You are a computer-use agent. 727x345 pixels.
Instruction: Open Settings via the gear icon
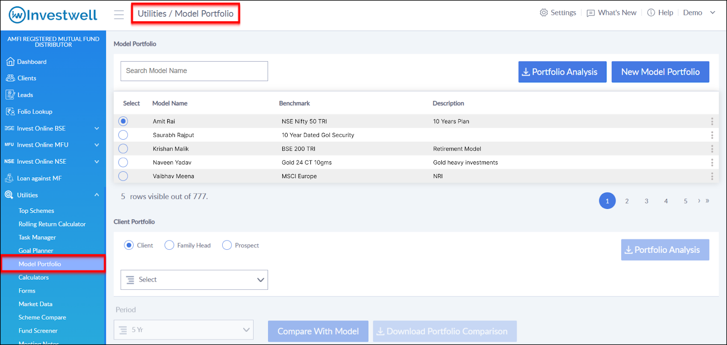[x=543, y=13]
